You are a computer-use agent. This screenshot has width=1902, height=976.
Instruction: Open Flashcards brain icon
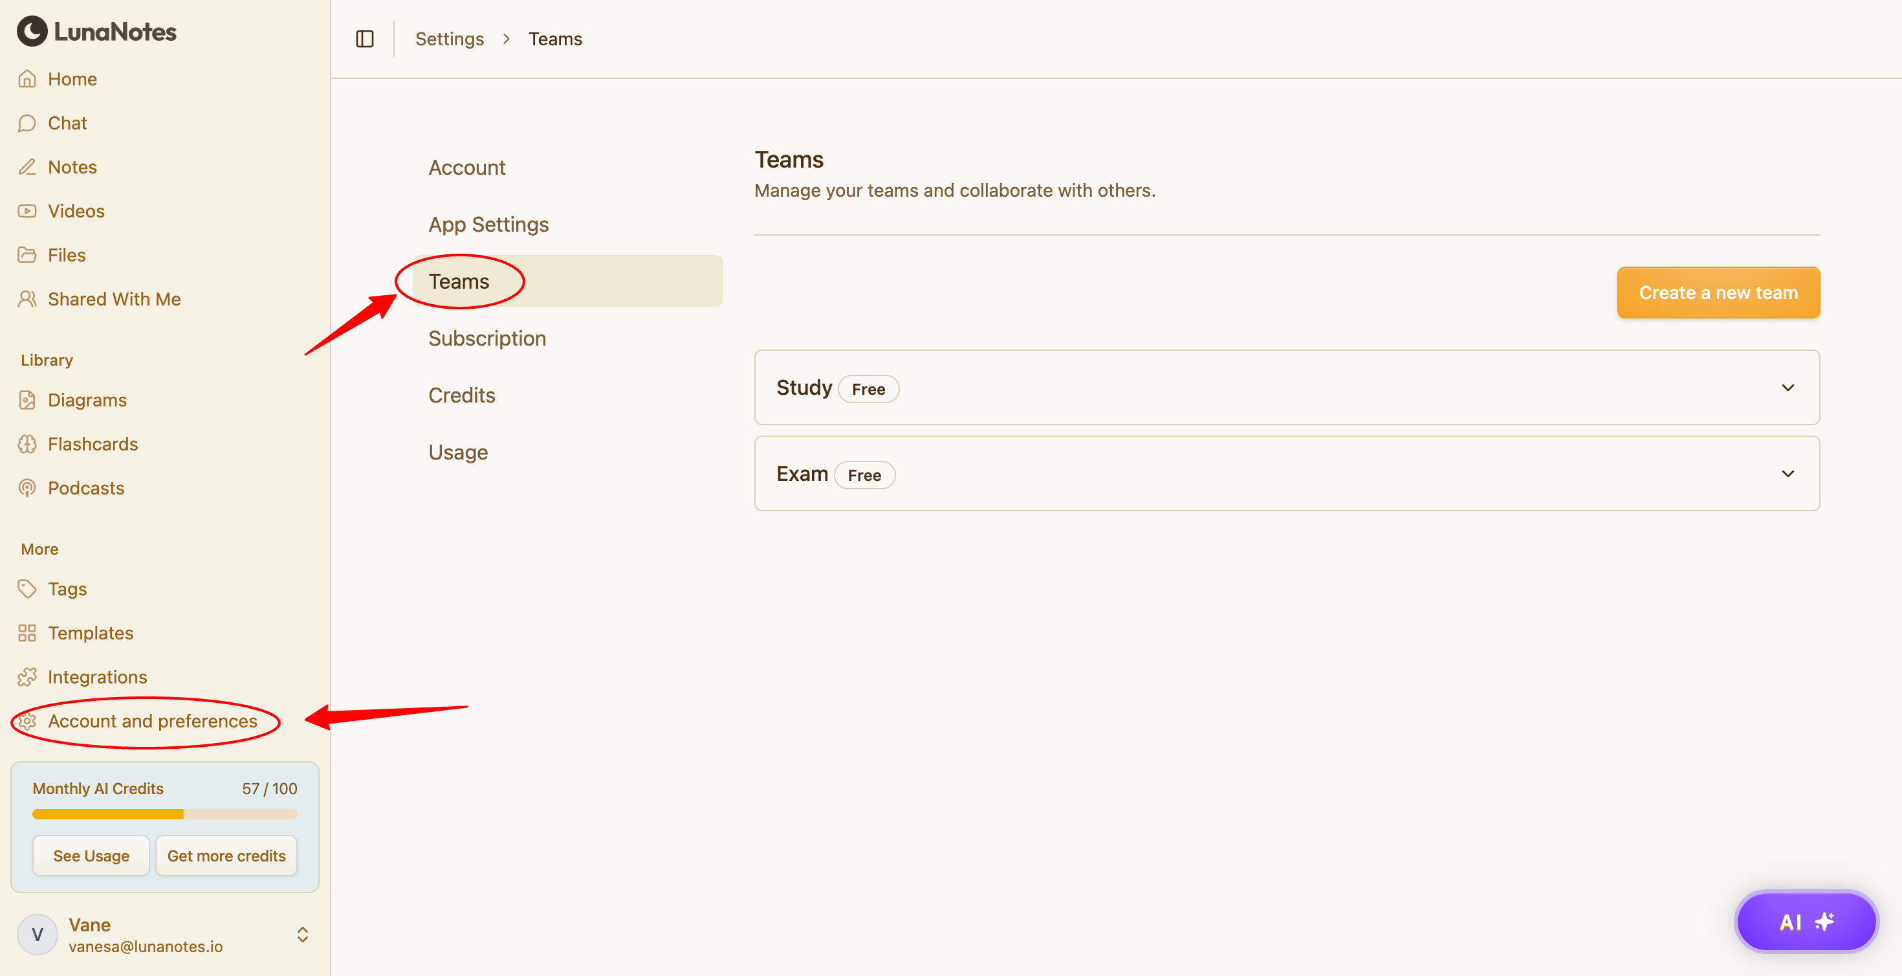click(x=27, y=444)
